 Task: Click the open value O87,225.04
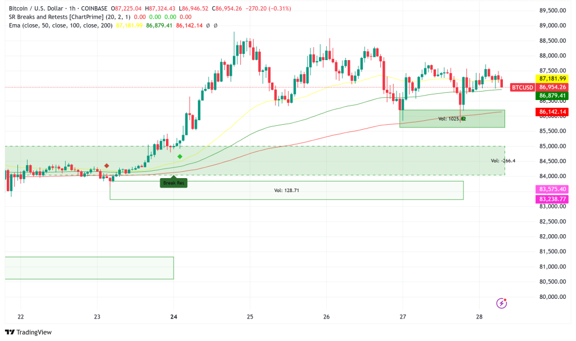[x=126, y=8]
